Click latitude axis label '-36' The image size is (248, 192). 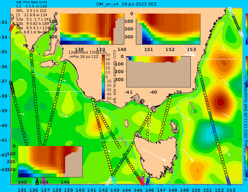click(4, 67)
